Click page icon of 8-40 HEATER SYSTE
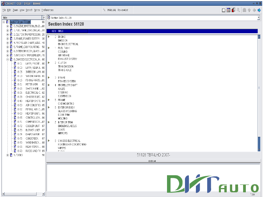This screenshot has width=263, height=197. [x=15, y=101]
